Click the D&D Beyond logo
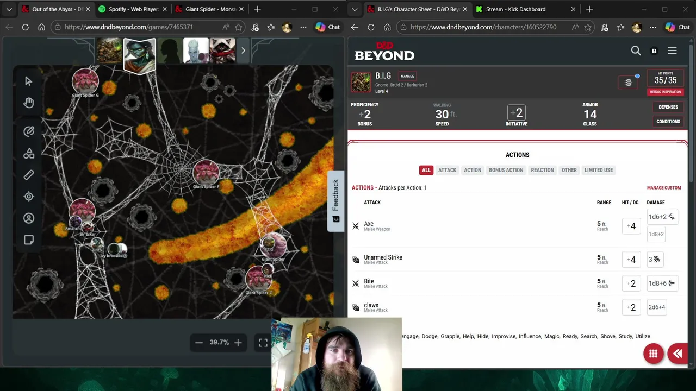696x391 pixels. (x=384, y=51)
